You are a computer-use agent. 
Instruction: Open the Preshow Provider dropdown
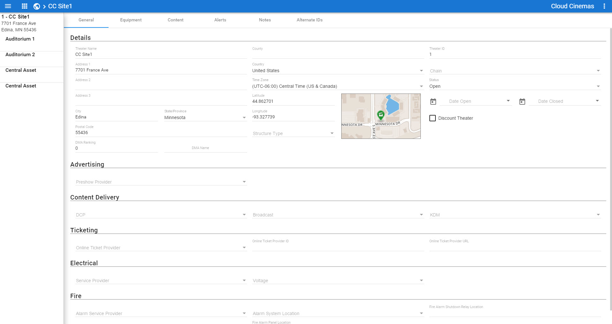tap(161, 182)
